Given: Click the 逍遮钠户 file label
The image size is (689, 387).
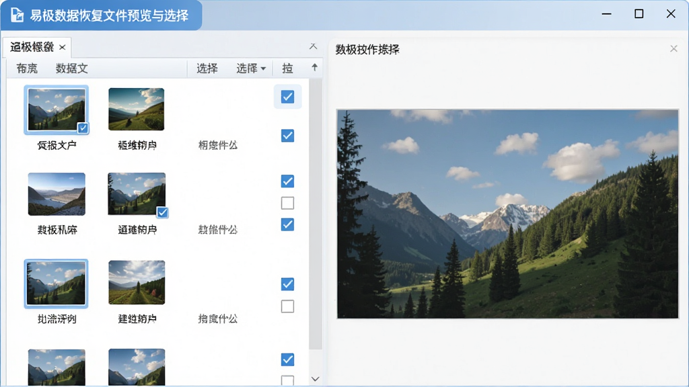Looking at the screenshot, I should coord(137,230).
